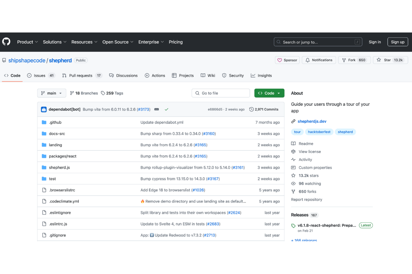412x274 pixels.
Task: Switch to the Issues tab
Action: (x=41, y=76)
